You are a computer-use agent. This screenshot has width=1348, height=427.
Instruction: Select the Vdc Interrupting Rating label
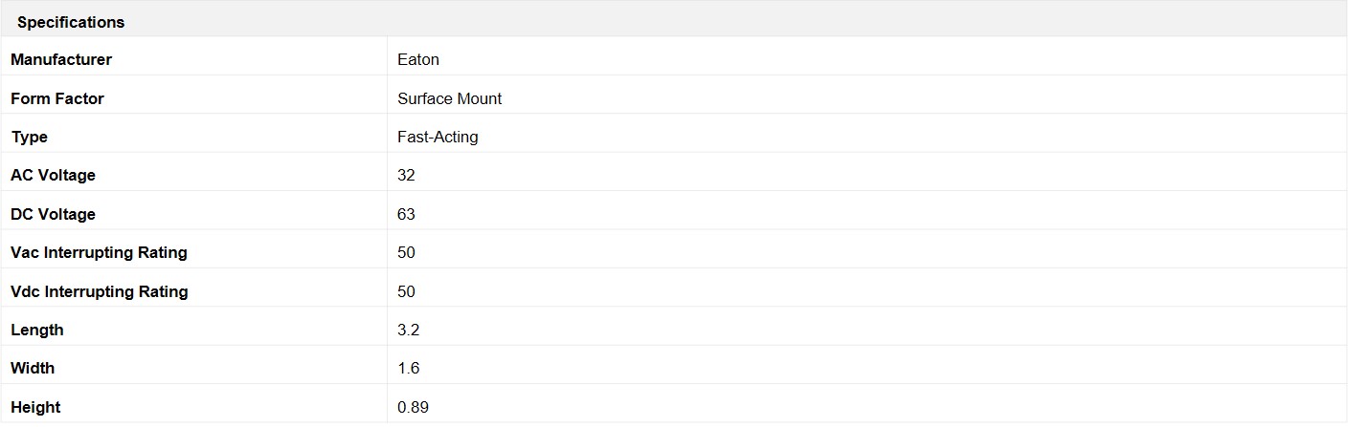click(100, 291)
